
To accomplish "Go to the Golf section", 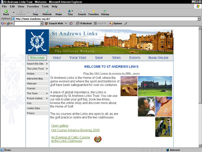I will coord(57,58).
